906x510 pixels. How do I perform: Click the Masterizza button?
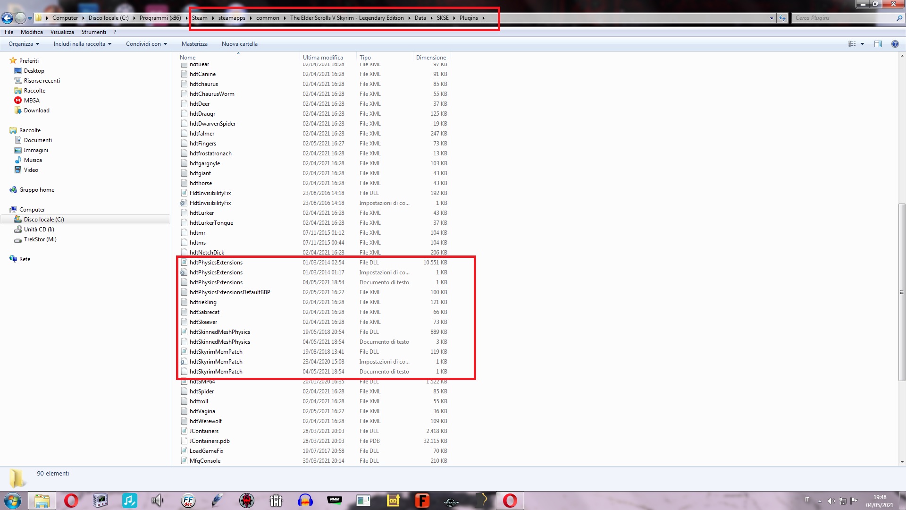pyautogui.click(x=194, y=44)
